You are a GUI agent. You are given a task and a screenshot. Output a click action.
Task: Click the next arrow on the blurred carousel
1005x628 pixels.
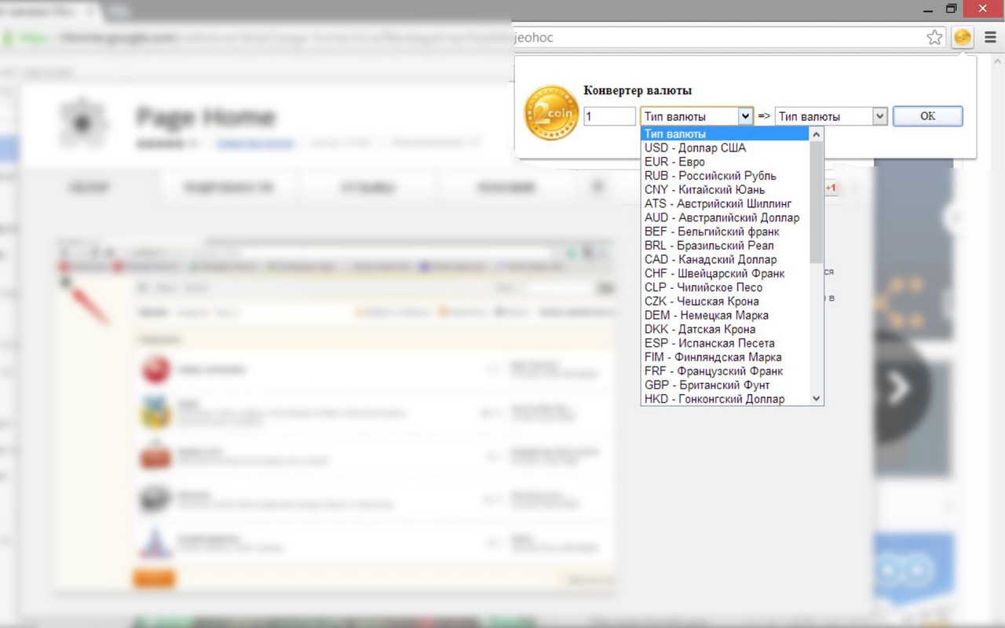(x=899, y=387)
